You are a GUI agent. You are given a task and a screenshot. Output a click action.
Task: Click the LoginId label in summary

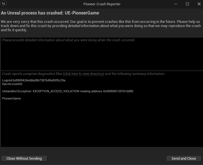tap(7, 80)
